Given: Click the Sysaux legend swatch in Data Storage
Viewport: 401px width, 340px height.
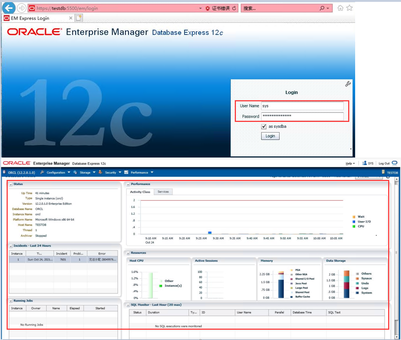Looking at the screenshot, I should tap(357, 279).
